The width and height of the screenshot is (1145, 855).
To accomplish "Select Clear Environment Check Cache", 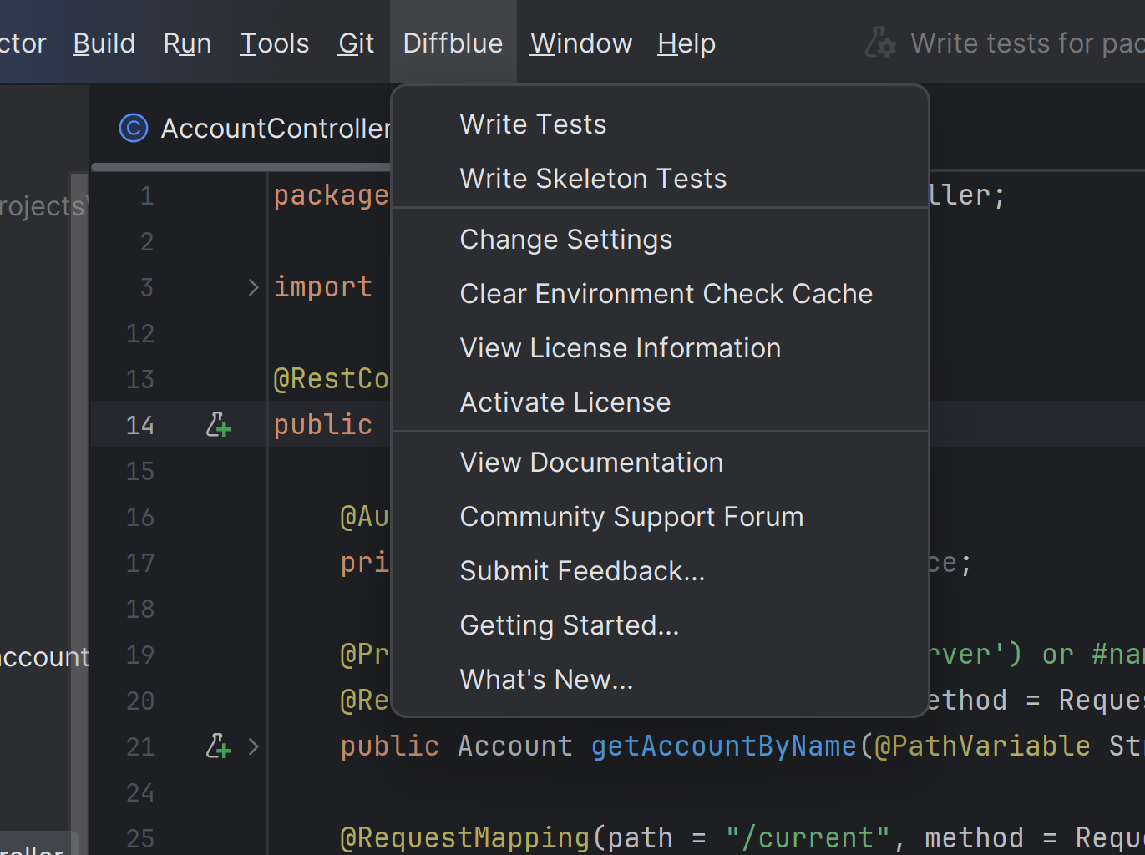I will point(666,294).
